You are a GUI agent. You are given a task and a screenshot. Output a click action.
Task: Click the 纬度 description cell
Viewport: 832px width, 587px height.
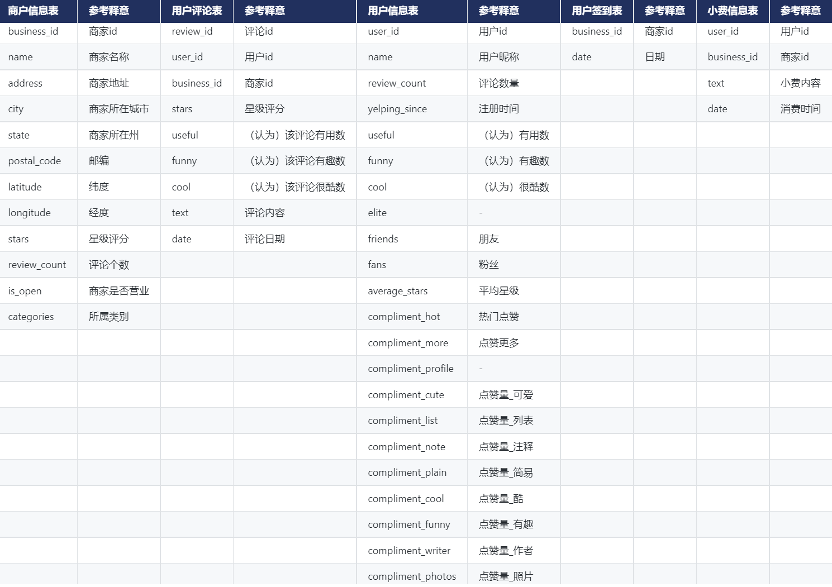(x=119, y=187)
